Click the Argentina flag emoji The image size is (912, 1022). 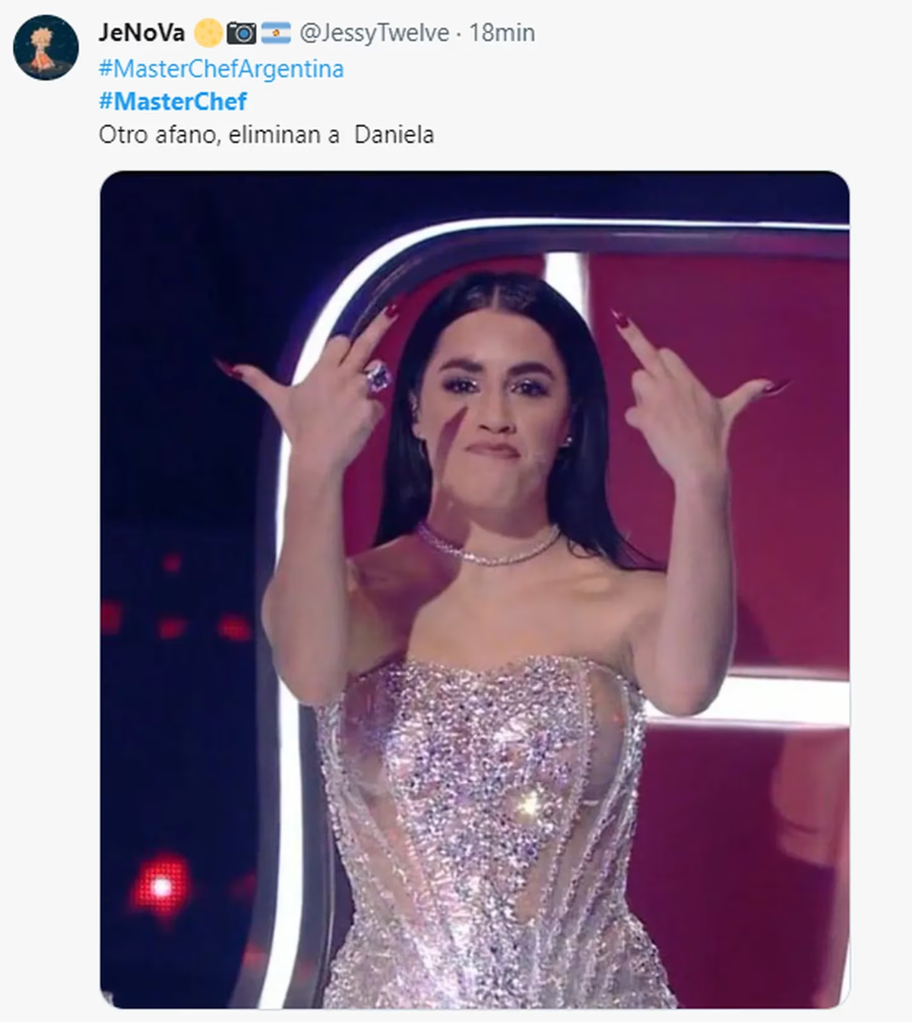[x=276, y=33]
